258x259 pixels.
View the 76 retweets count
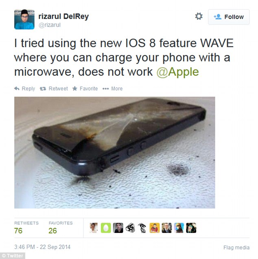pos(18,231)
